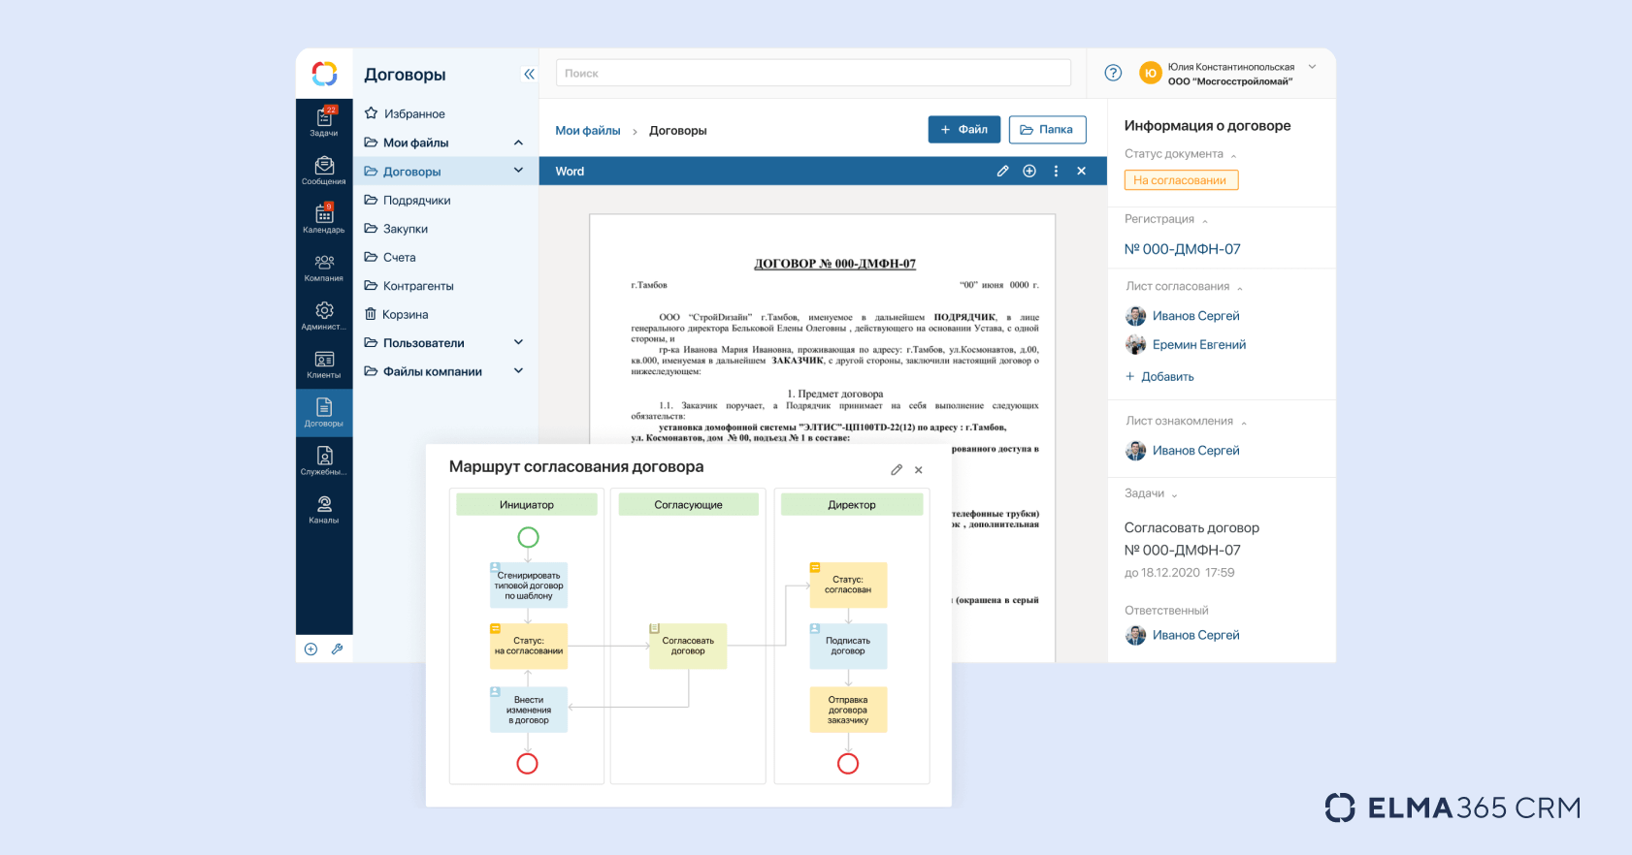This screenshot has width=1632, height=855.
Task: Select the Согласовать договор task block
Action: [688, 646]
